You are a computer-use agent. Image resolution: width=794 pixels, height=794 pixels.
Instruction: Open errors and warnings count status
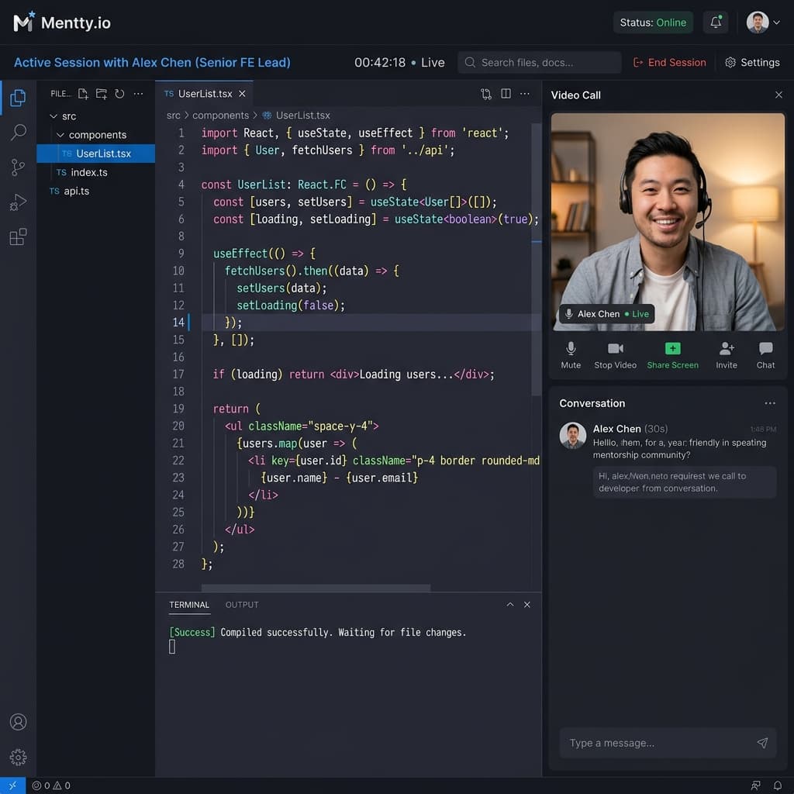51,785
